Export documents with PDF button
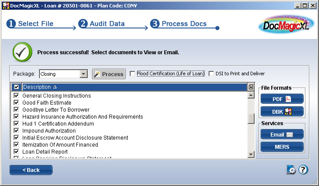The image size is (319, 186). 282,99
